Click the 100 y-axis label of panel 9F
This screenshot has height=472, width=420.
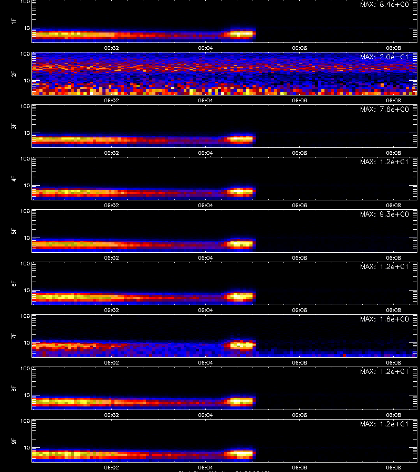(x=25, y=421)
